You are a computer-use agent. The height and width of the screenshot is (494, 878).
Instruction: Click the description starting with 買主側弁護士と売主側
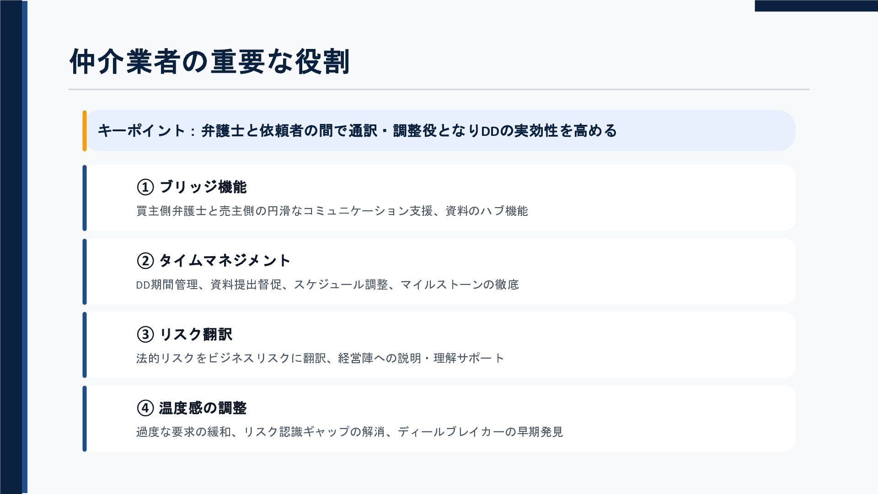332,211
